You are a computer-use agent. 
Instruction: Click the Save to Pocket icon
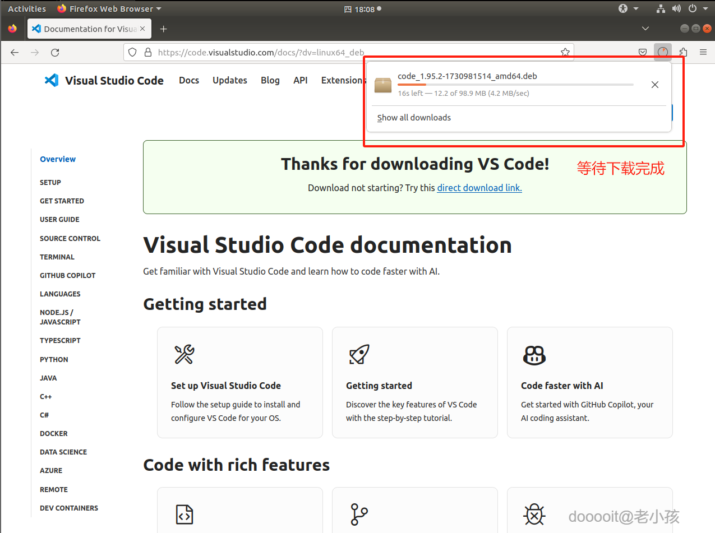(643, 52)
